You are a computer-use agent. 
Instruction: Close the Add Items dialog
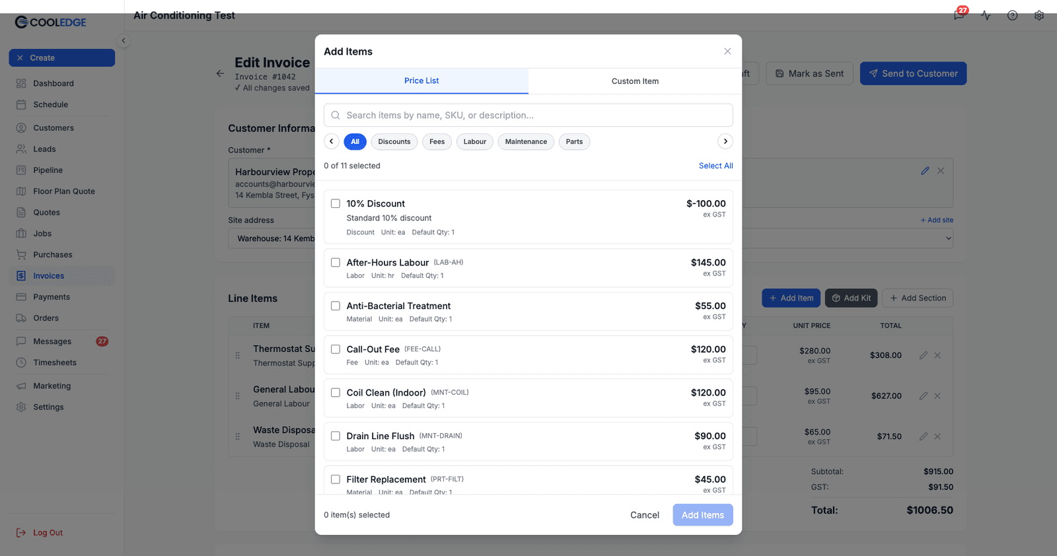coord(727,52)
